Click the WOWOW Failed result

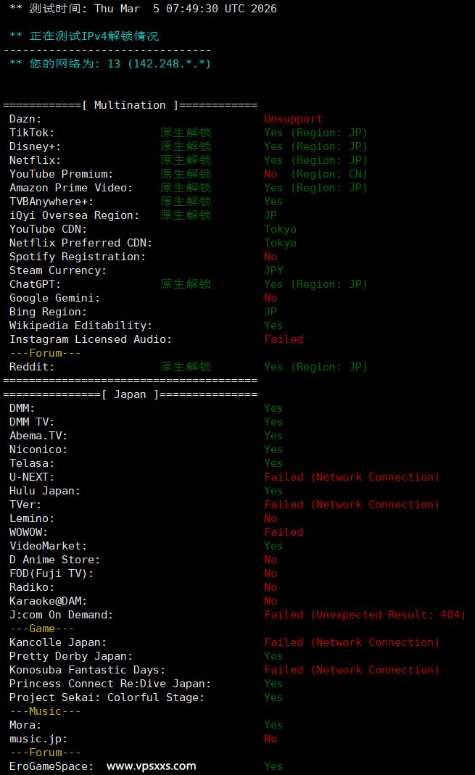[x=284, y=532]
